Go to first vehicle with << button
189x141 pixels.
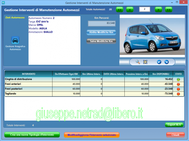click(x=120, y=10)
